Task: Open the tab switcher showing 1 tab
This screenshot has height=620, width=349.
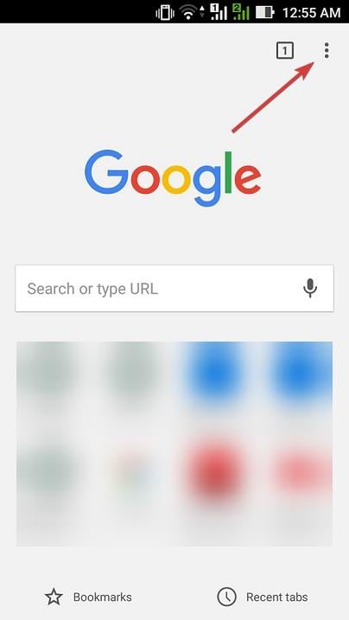Action: [285, 51]
